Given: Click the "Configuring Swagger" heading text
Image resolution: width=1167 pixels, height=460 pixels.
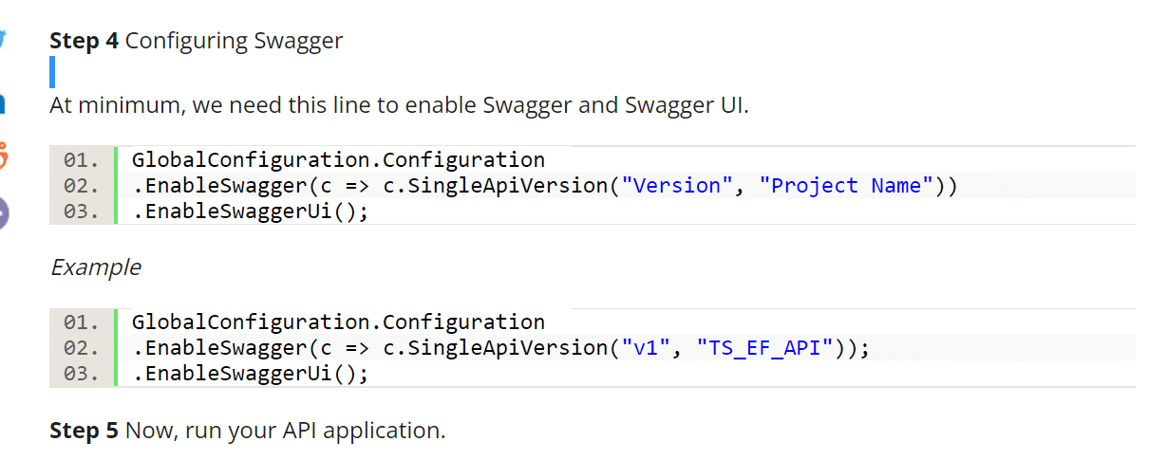Looking at the screenshot, I should (235, 41).
